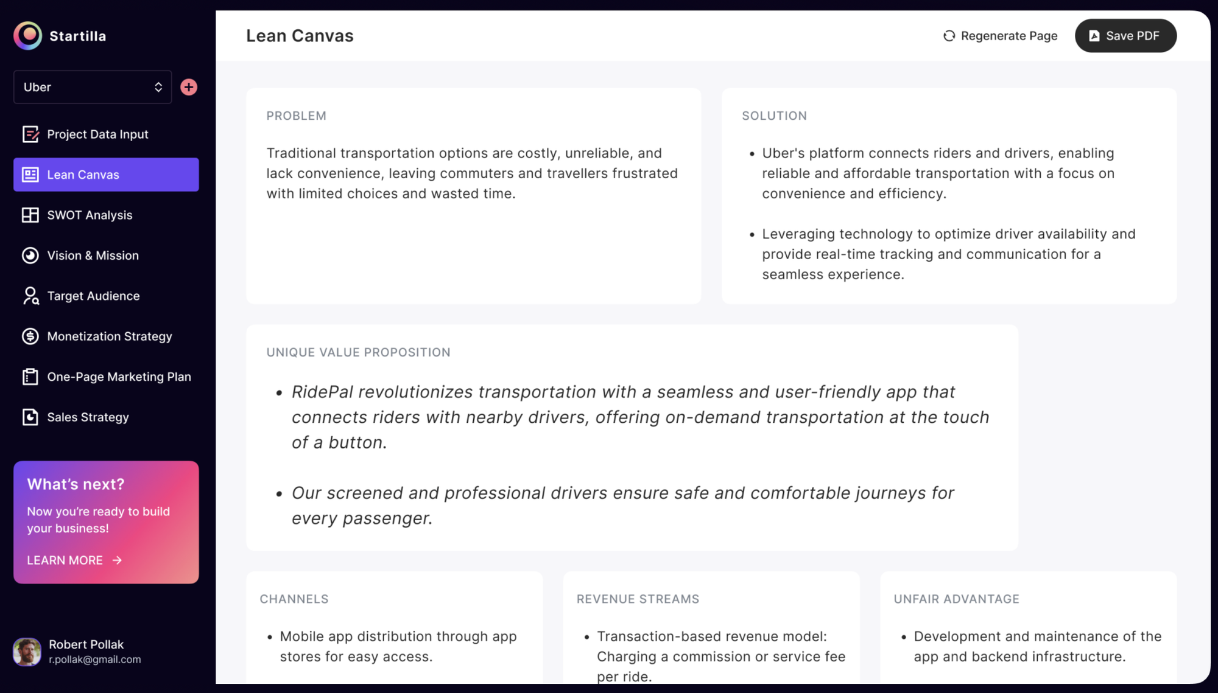Click the Monetization Strategy dollar icon
This screenshot has height=693, width=1218.
30,336
